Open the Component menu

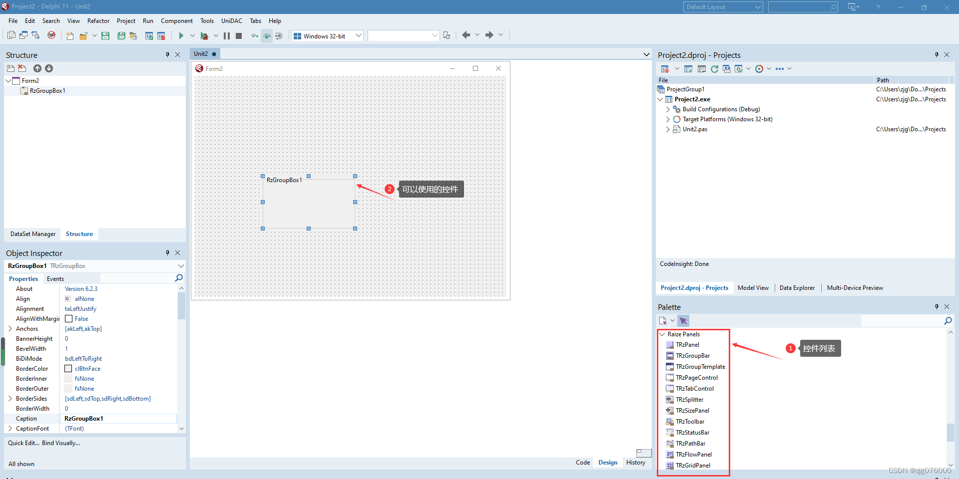176,20
